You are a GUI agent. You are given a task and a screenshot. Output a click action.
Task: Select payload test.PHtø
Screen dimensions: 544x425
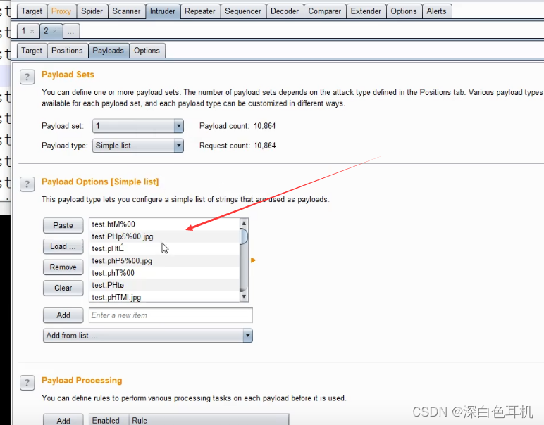coord(164,285)
